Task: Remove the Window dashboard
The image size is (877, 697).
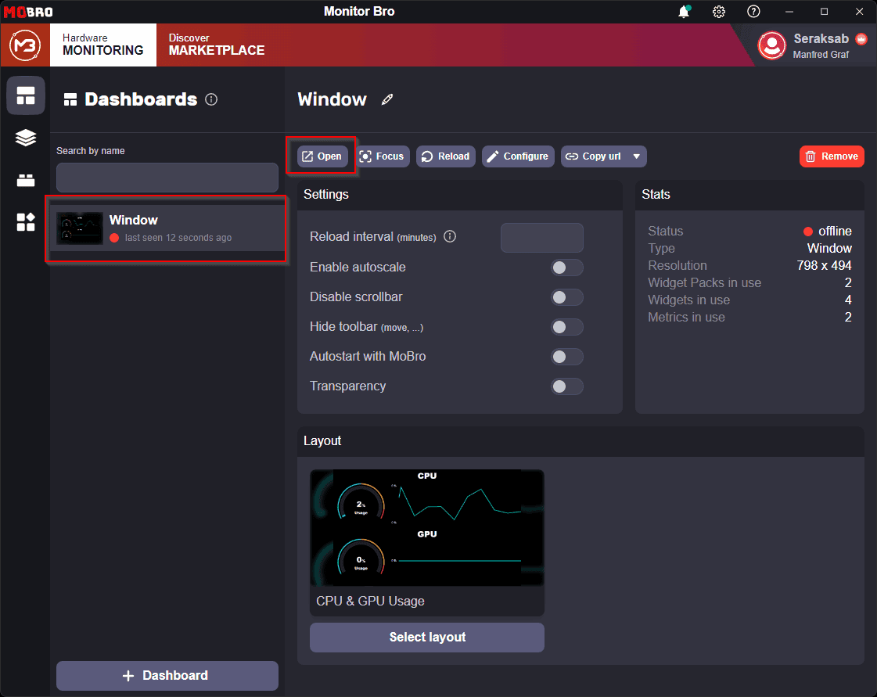Action: pos(832,156)
